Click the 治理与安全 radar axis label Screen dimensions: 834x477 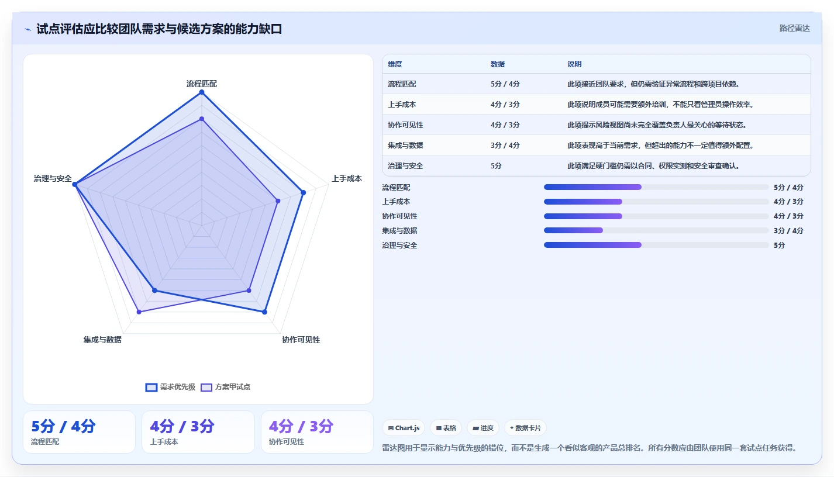click(x=53, y=178)
